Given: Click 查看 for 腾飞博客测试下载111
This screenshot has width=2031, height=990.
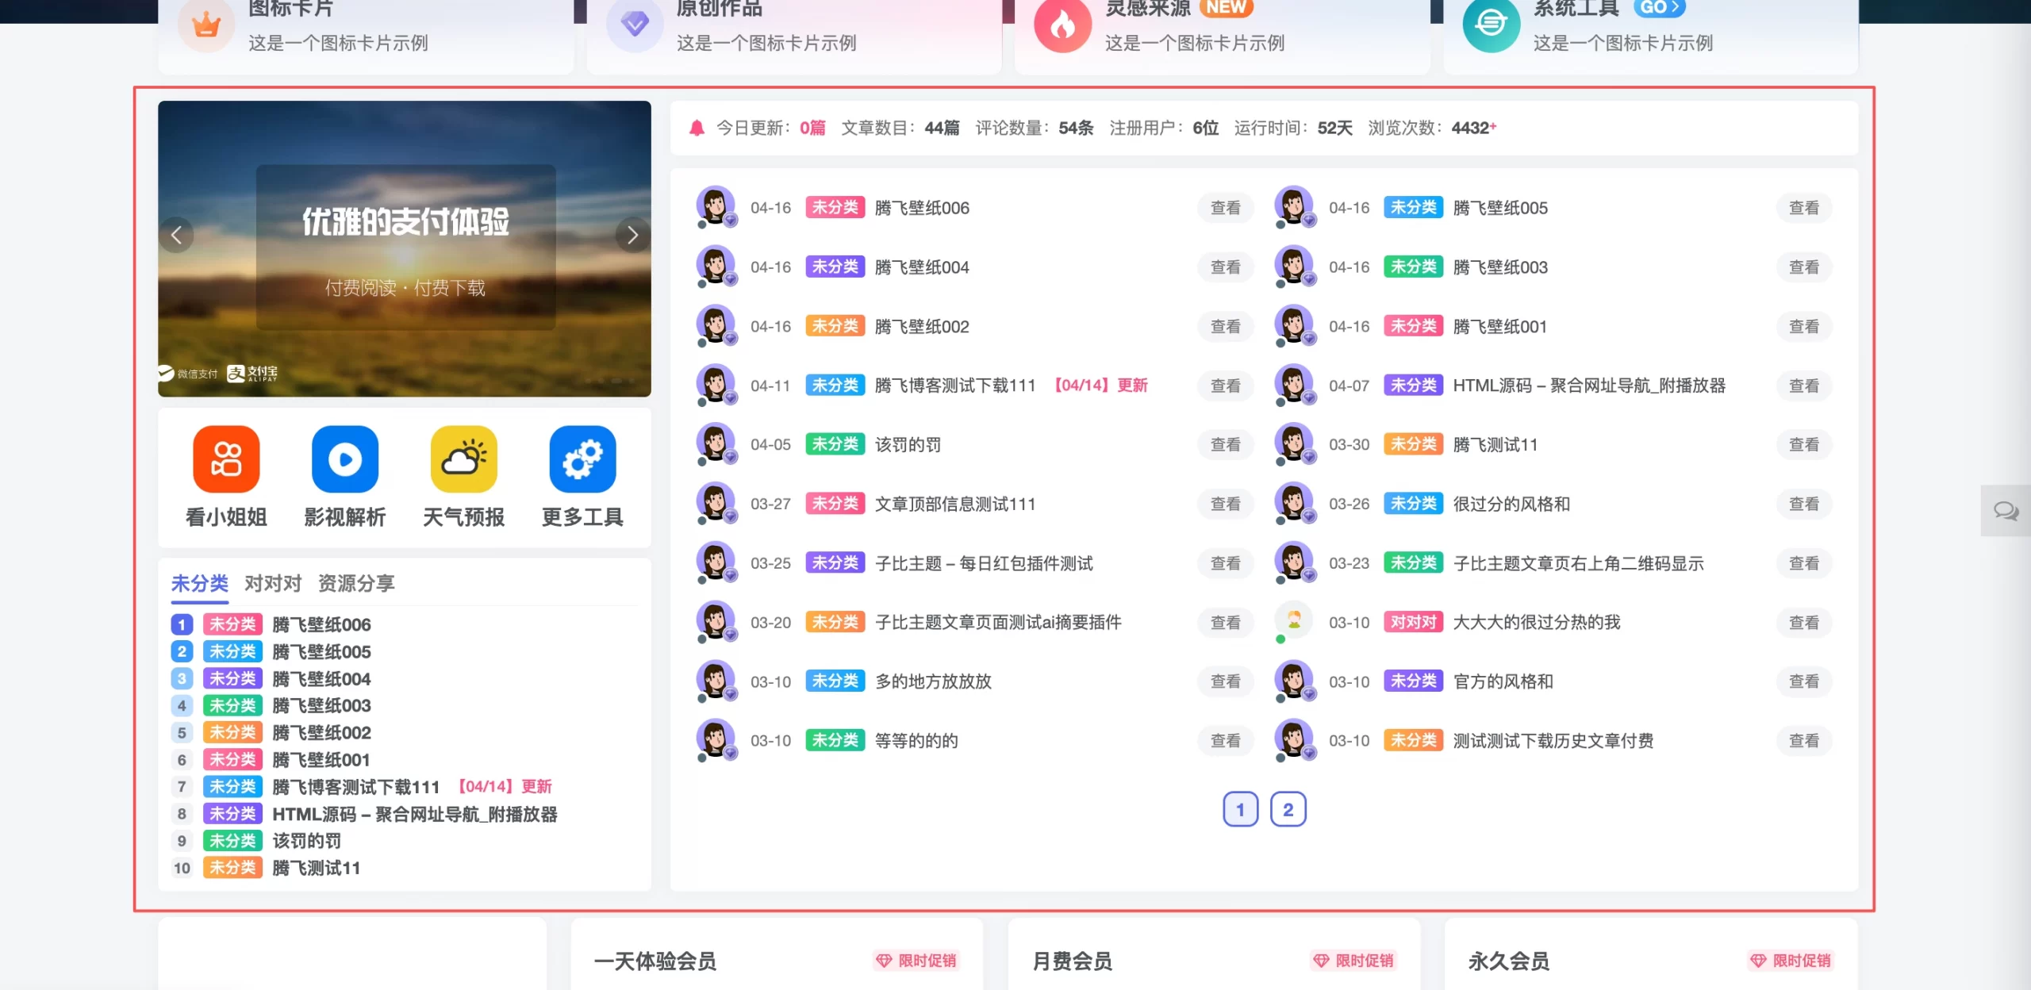Looking at the screenshot, I should click(x=1226, y=386).
